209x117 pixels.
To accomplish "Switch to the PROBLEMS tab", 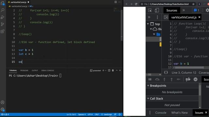I will tap(24, 71).
